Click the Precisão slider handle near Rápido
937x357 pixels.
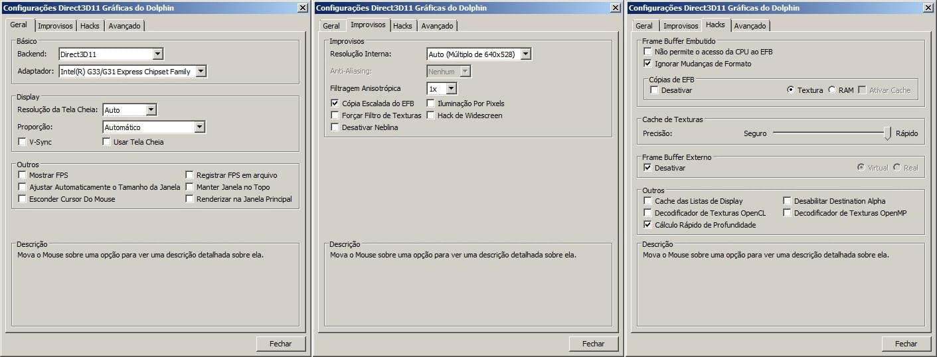point(887,133)
